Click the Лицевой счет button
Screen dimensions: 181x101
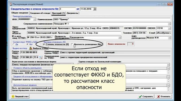pos(20,97)
